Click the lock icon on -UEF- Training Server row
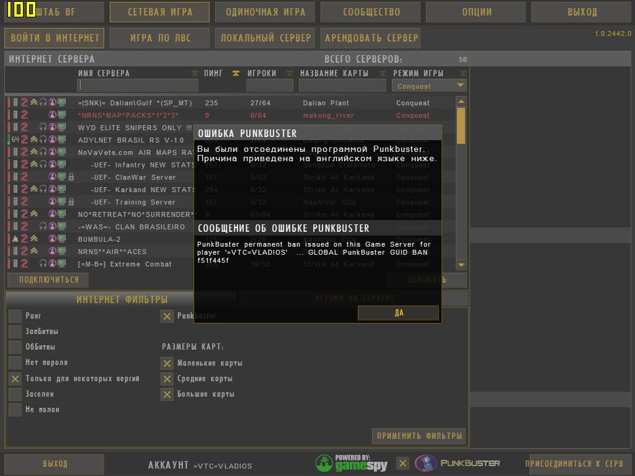The width and height of the screenshot is (635, 476). point(71,201)
